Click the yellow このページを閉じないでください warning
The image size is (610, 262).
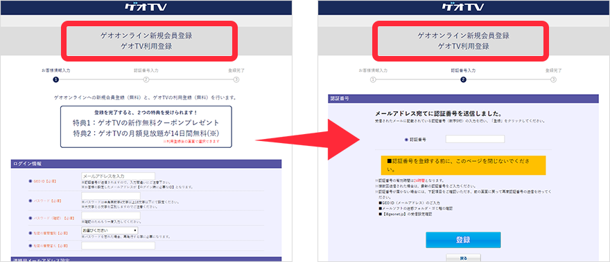463,165
